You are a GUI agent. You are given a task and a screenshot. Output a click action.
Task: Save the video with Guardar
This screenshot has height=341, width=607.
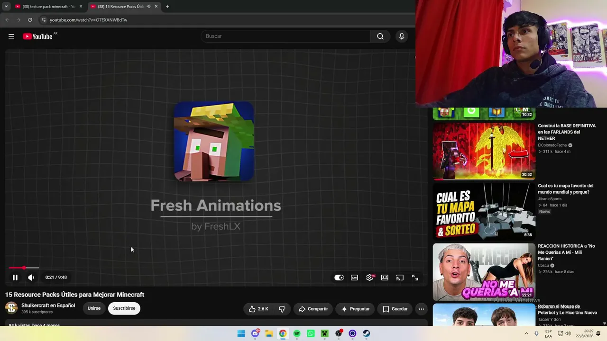395,309
